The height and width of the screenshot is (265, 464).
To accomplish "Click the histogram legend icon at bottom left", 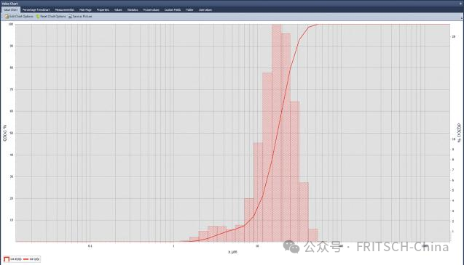I will point(7,259).
